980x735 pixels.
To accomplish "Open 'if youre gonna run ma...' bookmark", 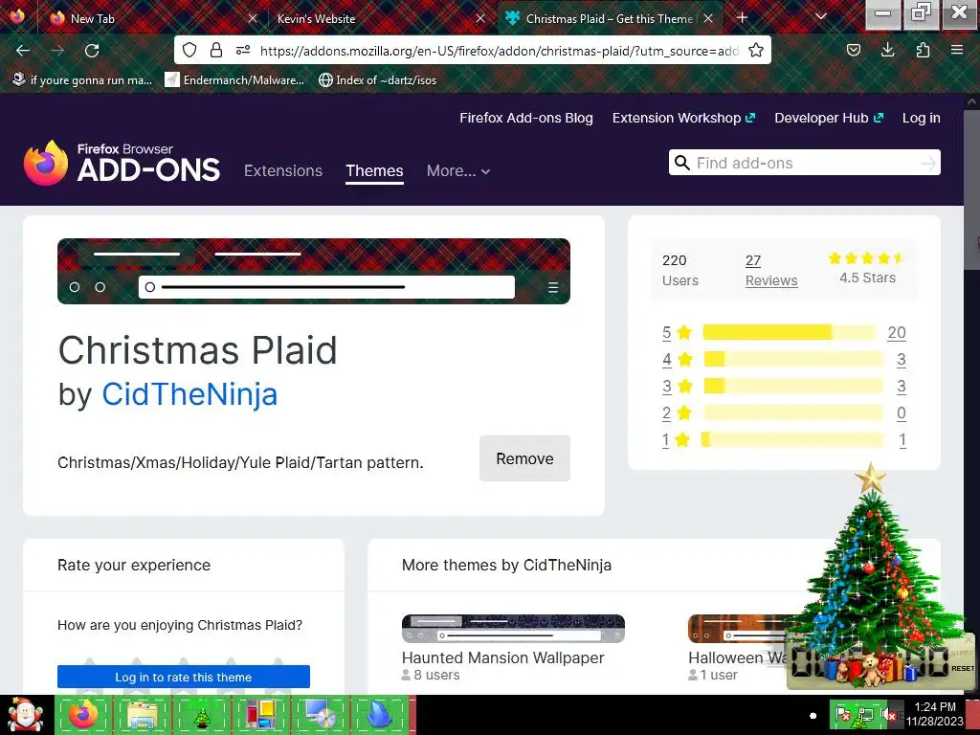I will 82,80.
